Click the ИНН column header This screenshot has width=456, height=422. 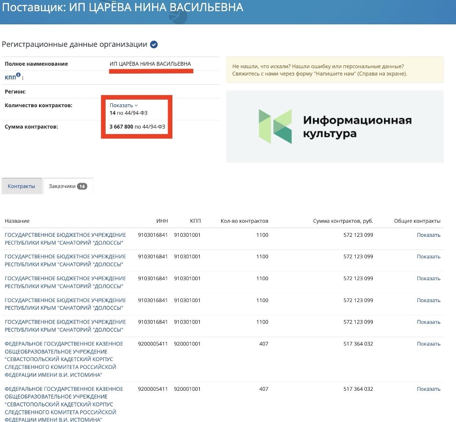tap(162, 221)
